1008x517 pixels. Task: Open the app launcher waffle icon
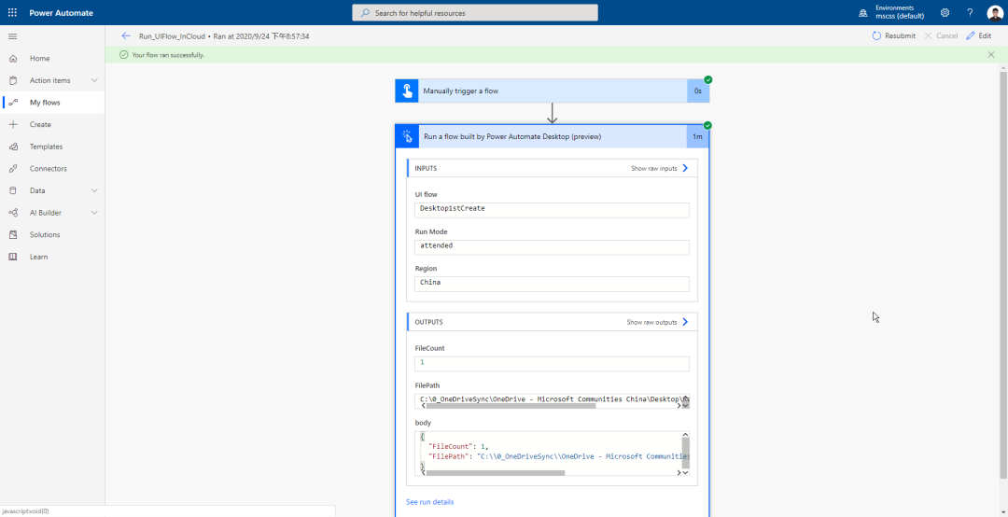pos(12,12)
